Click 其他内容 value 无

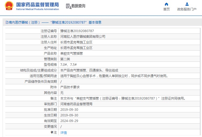[x=62, y=93]
